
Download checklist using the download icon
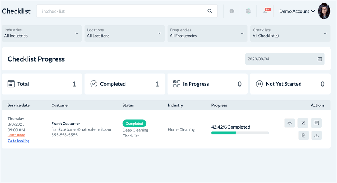(x=316, y=136)
